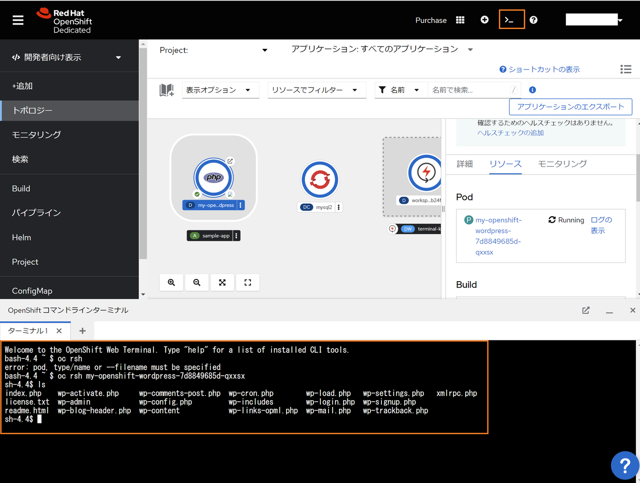The image size is (640, 483).
Task: Click the search info icon
Action: pyautogui.click(x=532, y=90)
